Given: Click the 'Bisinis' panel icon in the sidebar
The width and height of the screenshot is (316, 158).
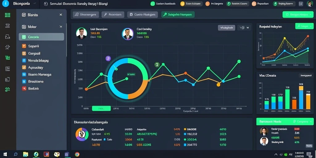Looking at the screenshot, I should coord(24,15).
